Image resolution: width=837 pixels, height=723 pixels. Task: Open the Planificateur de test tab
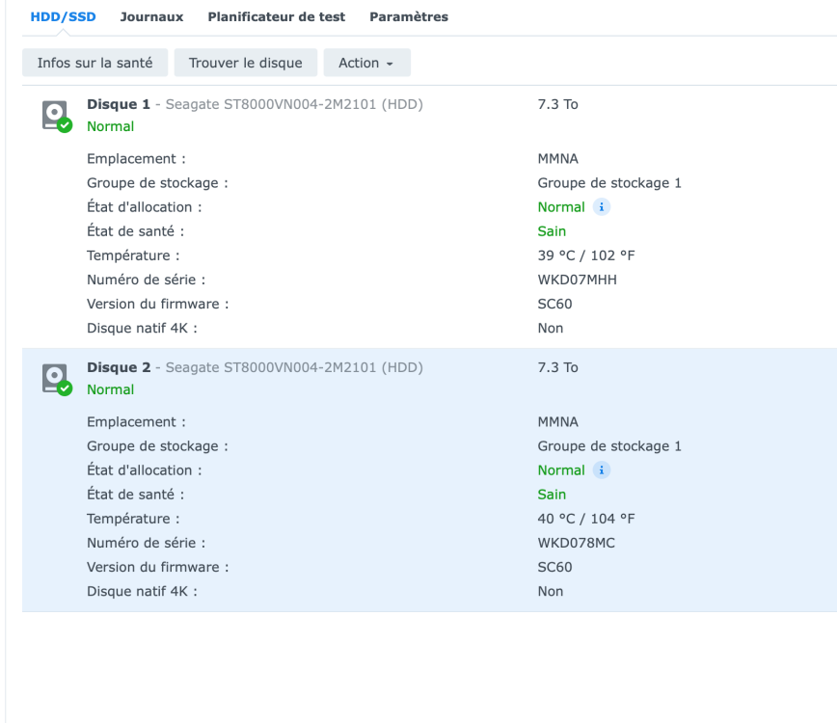[276, 17]
